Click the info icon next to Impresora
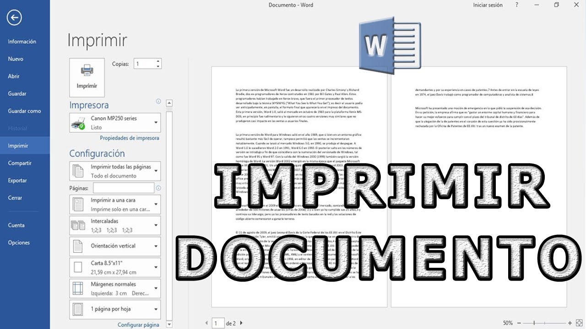Image resolution: width=586 pixels, height=329 pixels. click(x=158, y=101)
